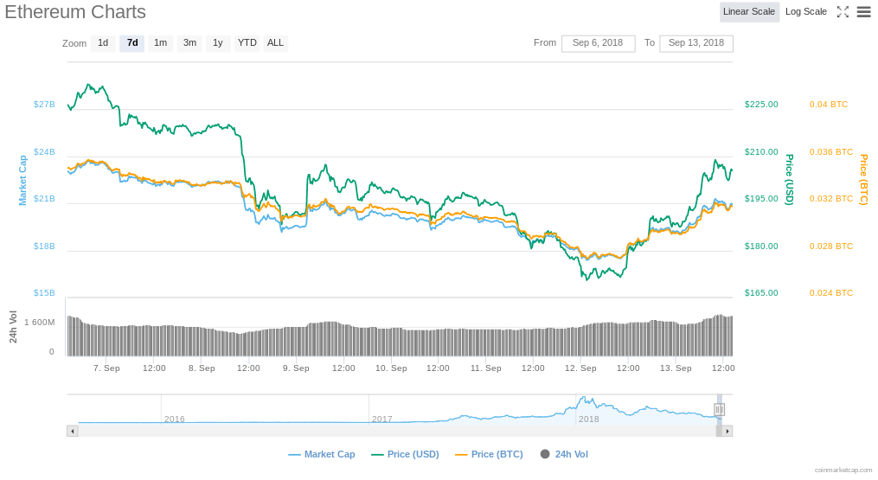Screen dimensions: 878x480
Task: Click the 7. Sep date label
Action: [x=106, y=368]
